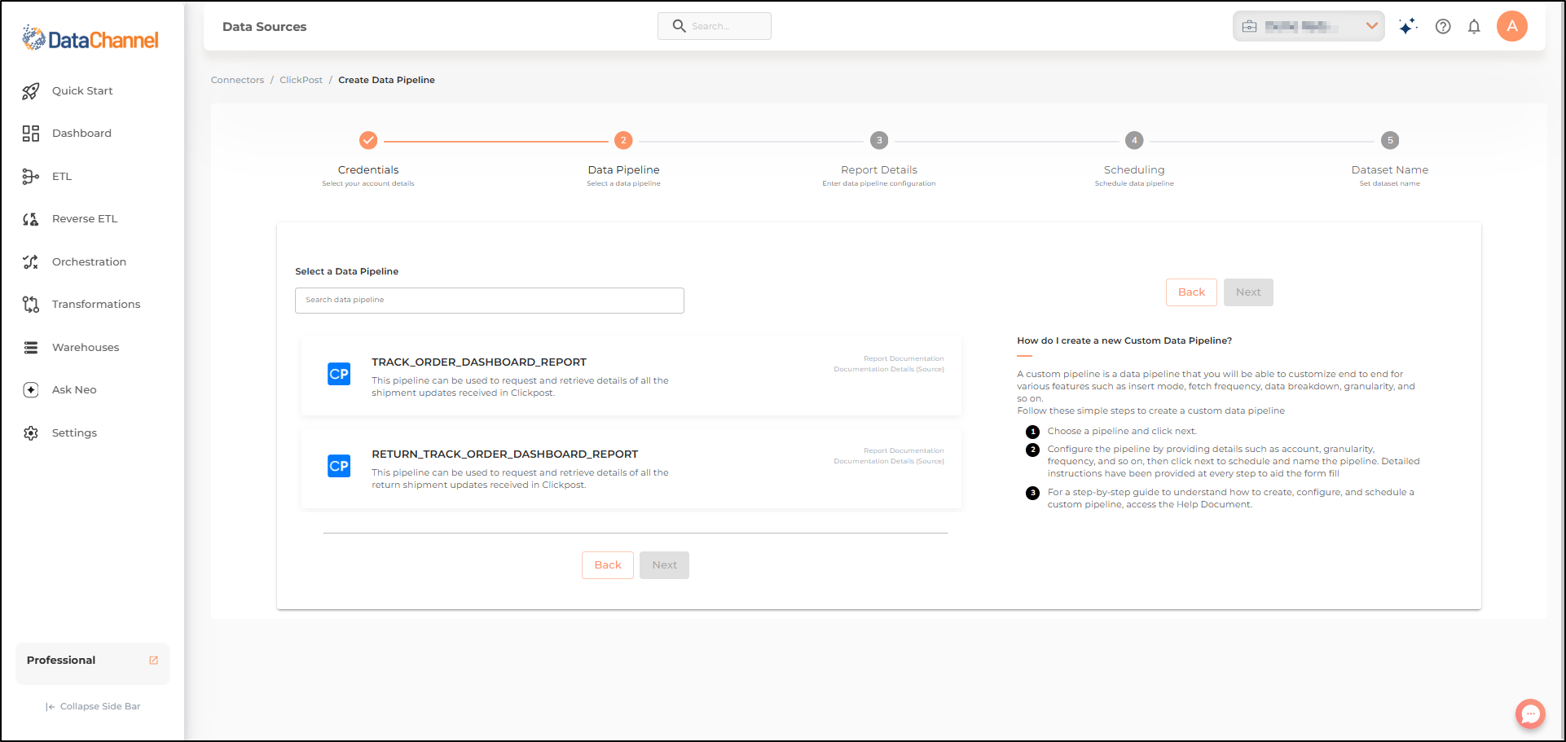Open Quick Start rocket icon
The width and height of the screenshot is (1566, 742).
point(31,91)
